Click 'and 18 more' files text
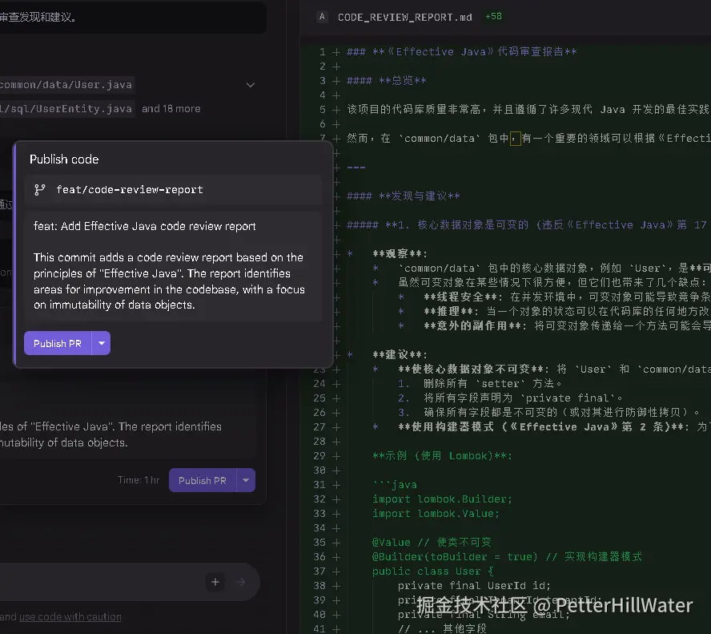 [x=171, y=109]
